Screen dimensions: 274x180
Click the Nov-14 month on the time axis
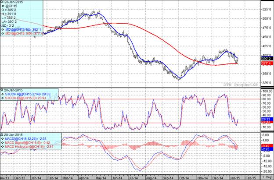pyautogui.click(x=202, y=178)
